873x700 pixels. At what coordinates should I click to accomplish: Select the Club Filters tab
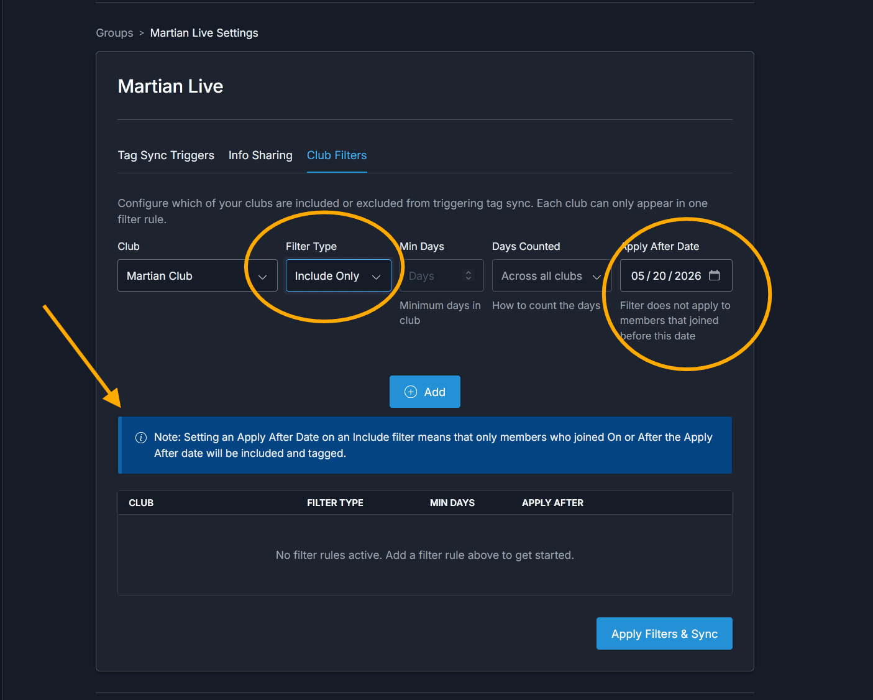(x=337, y=155)
